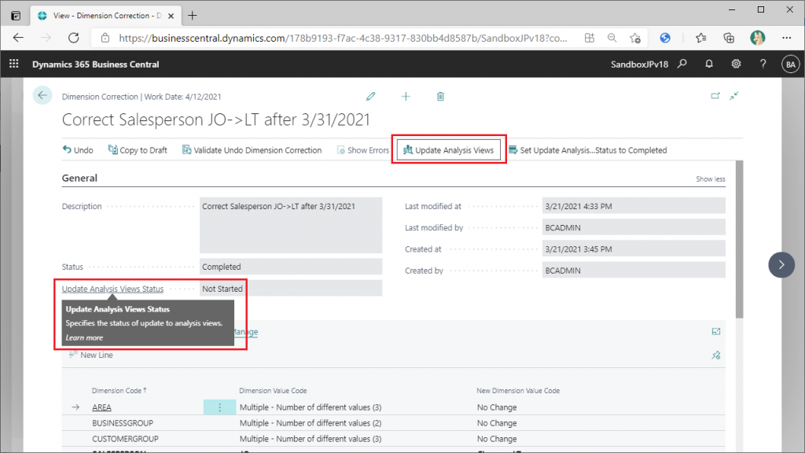Click the Created by BCADMIN field
Screen dimensions: 805x453
tap(634, 271)
